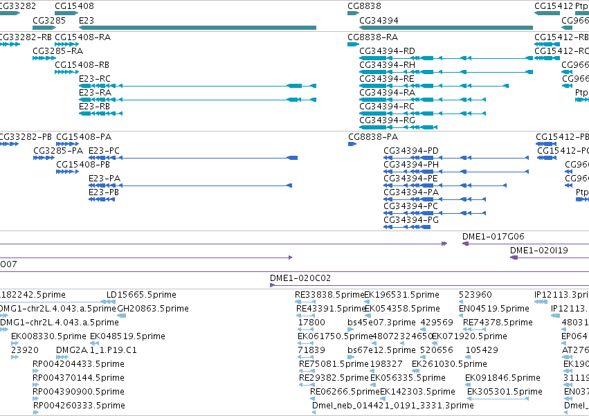Image resolution: width=589 pixels, height=416 pixels.
Task: Open the CG15408-RB transcript
Action: click(66, 72)
